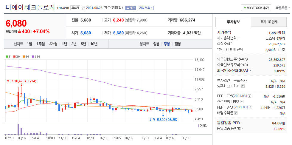This screenshot has height=145, width=292.
Task: Select the 1년 line chart period
Action: pyautogui.click(x=64, y=44)
